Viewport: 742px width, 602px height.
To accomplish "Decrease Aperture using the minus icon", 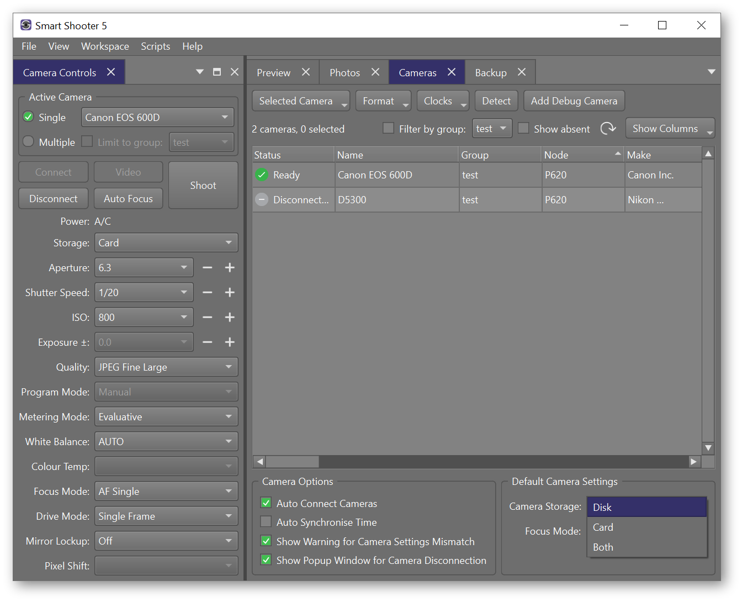I will 208,267.
